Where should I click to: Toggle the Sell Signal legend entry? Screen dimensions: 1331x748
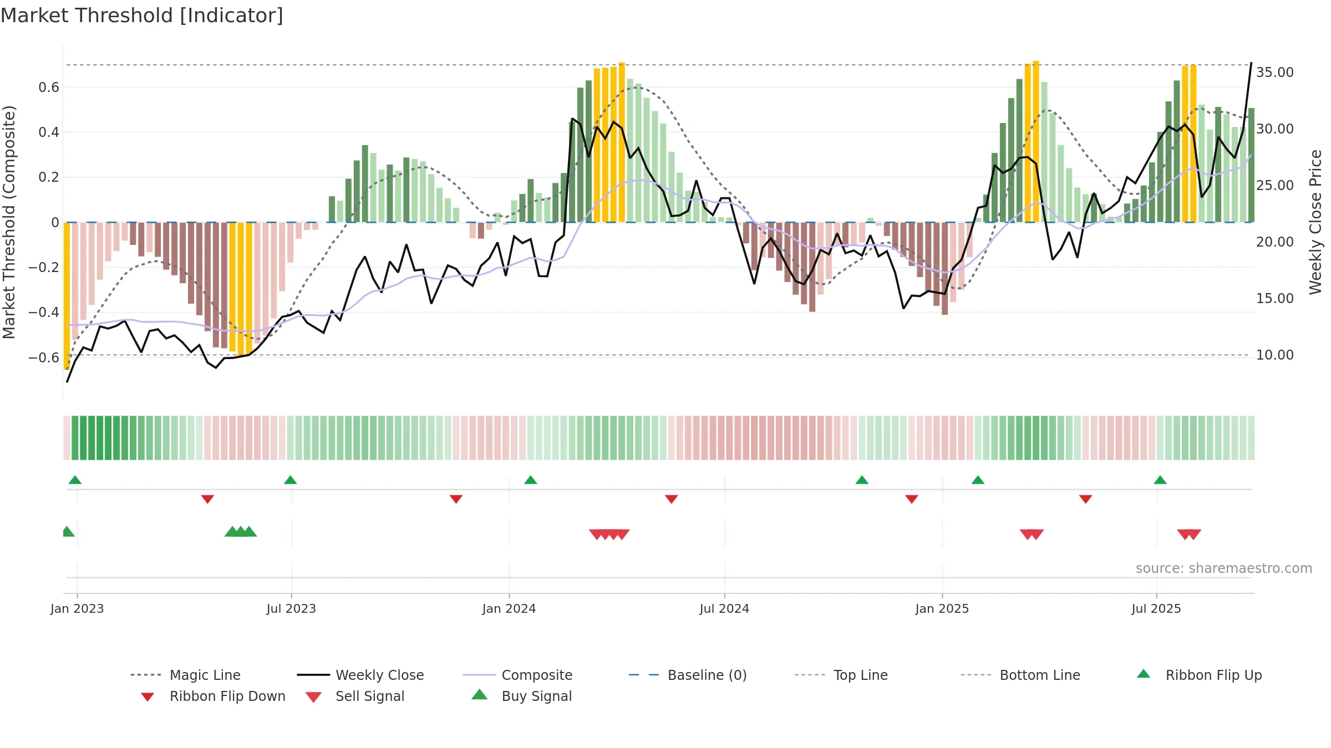click(x=355, y=696)
